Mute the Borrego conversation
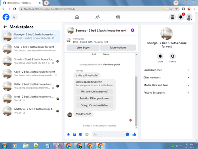Screen dimensions: 198x149 point(160,56)
